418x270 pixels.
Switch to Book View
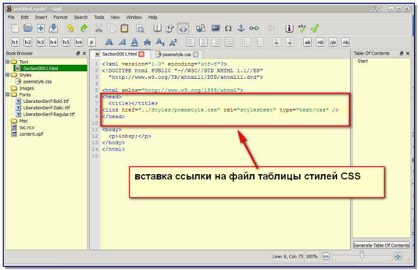pos(157,28)
